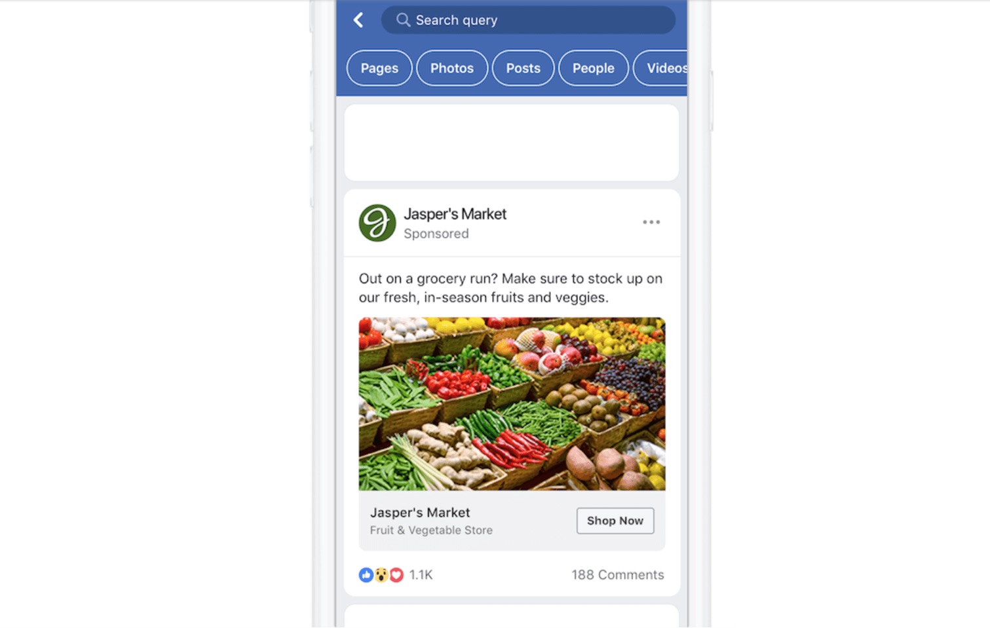
Task: Click the Shop Now button
Action: 615,521
